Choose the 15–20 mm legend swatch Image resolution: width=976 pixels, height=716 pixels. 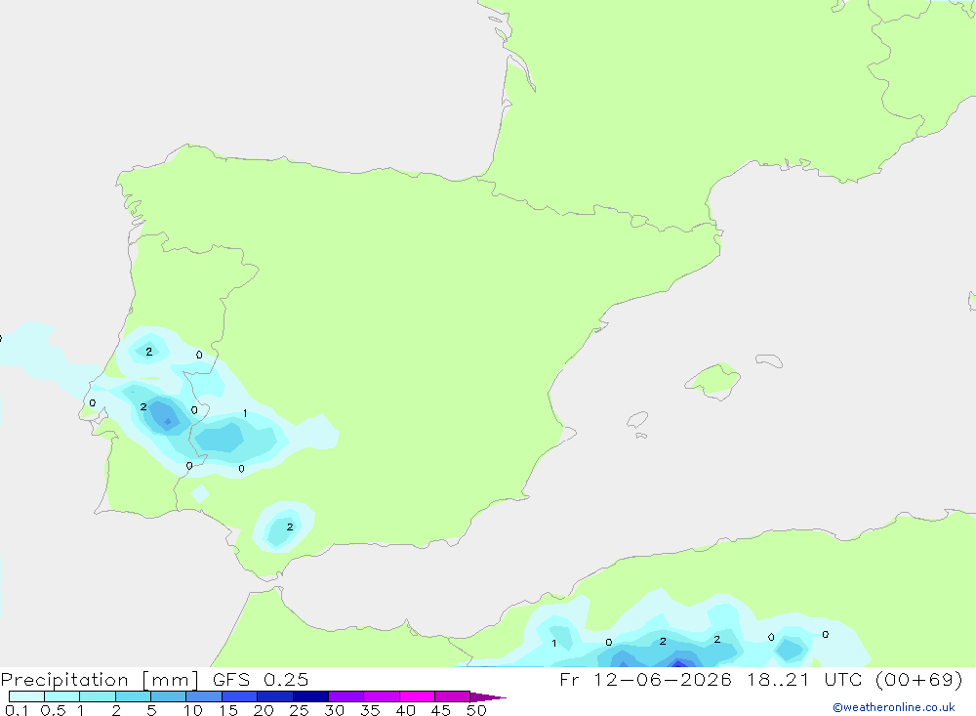pos(240,696)
